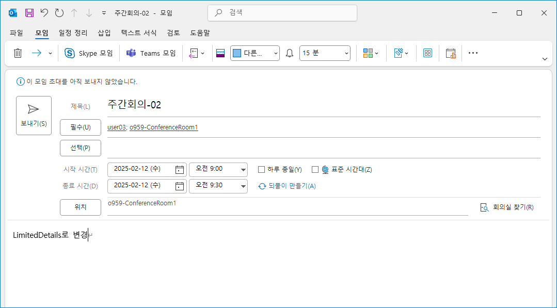
Task: Add a Teams 모임
Action: tap(151, 53)
